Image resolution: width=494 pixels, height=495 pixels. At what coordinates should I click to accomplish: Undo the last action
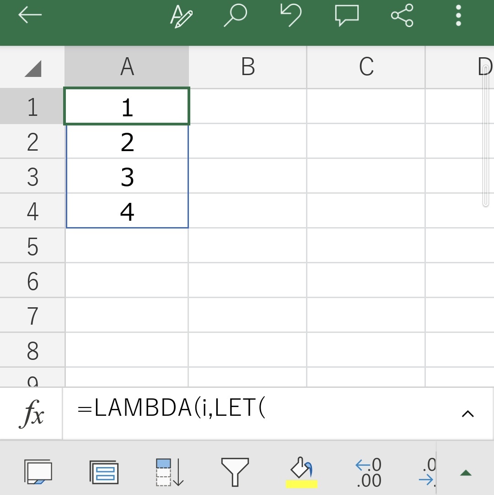point(290,15)
